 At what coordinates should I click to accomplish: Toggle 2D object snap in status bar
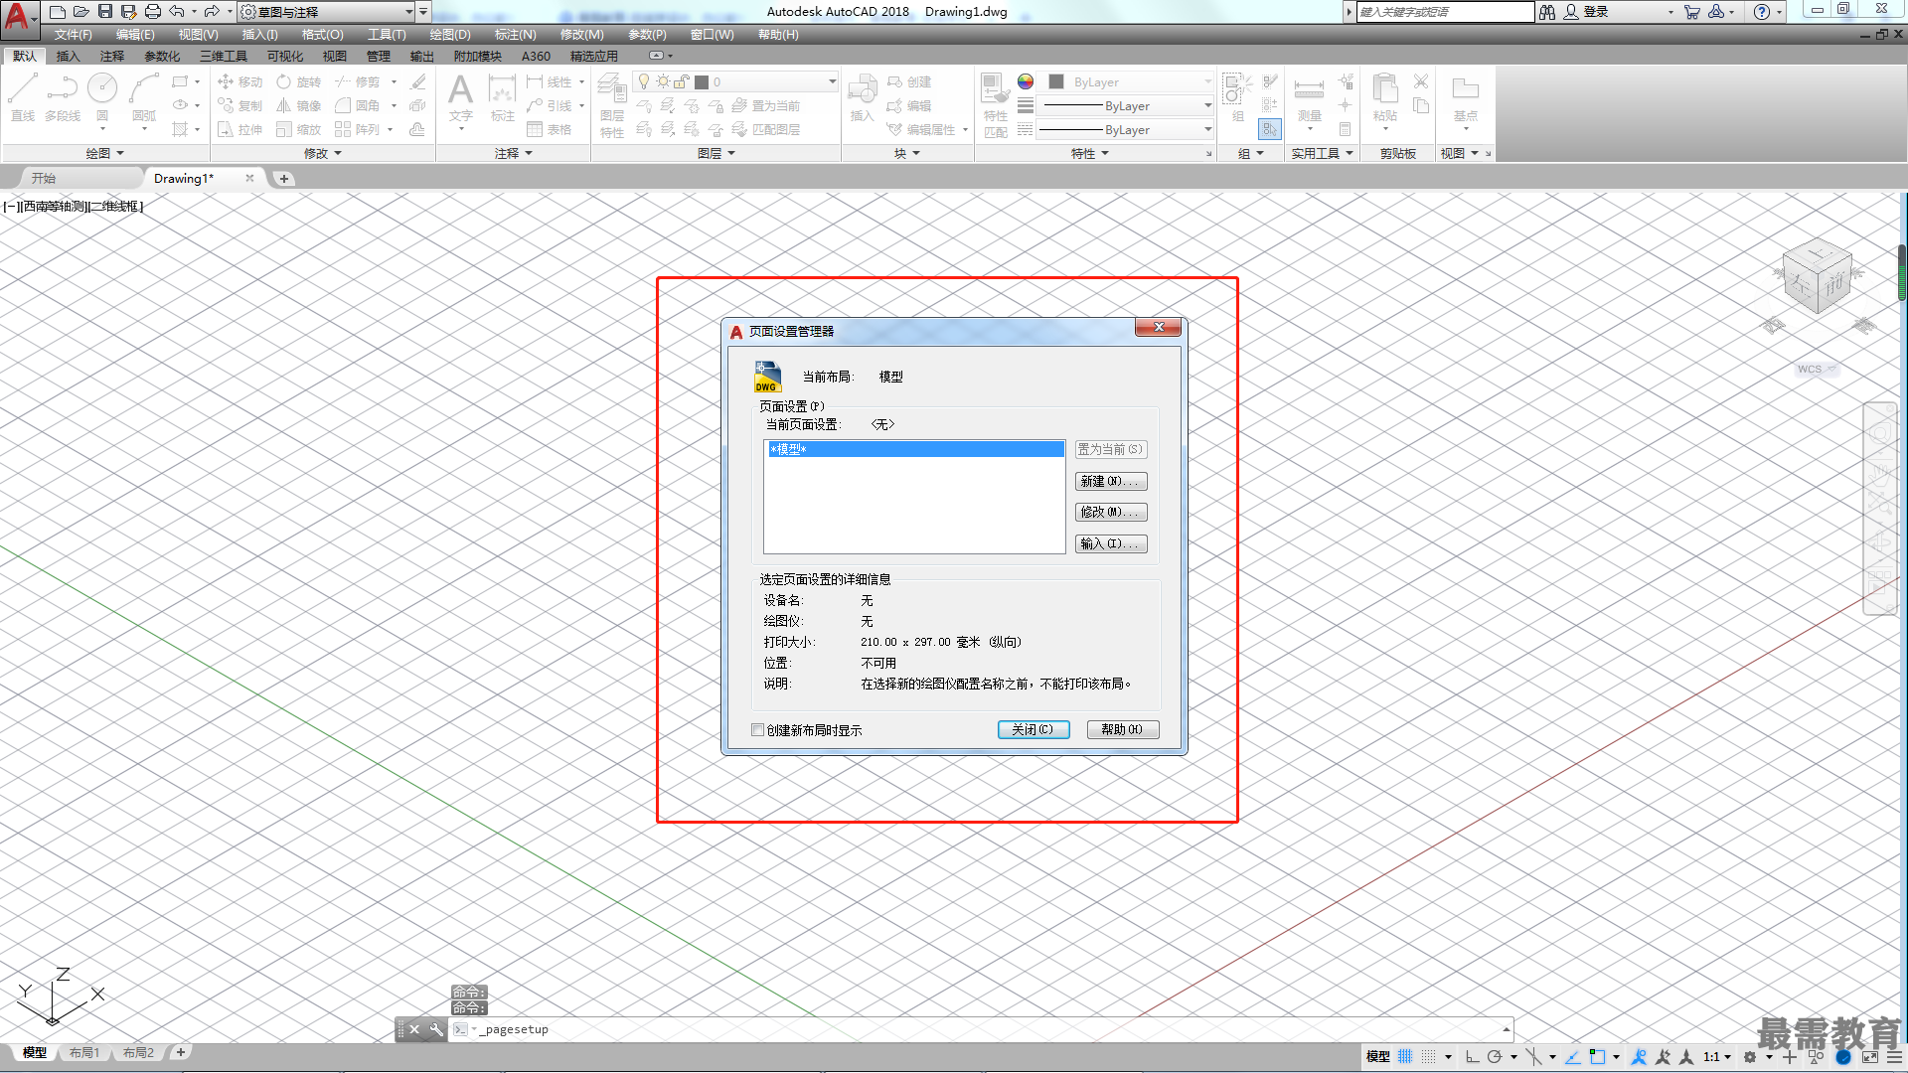click(x=1597, y=1057)
